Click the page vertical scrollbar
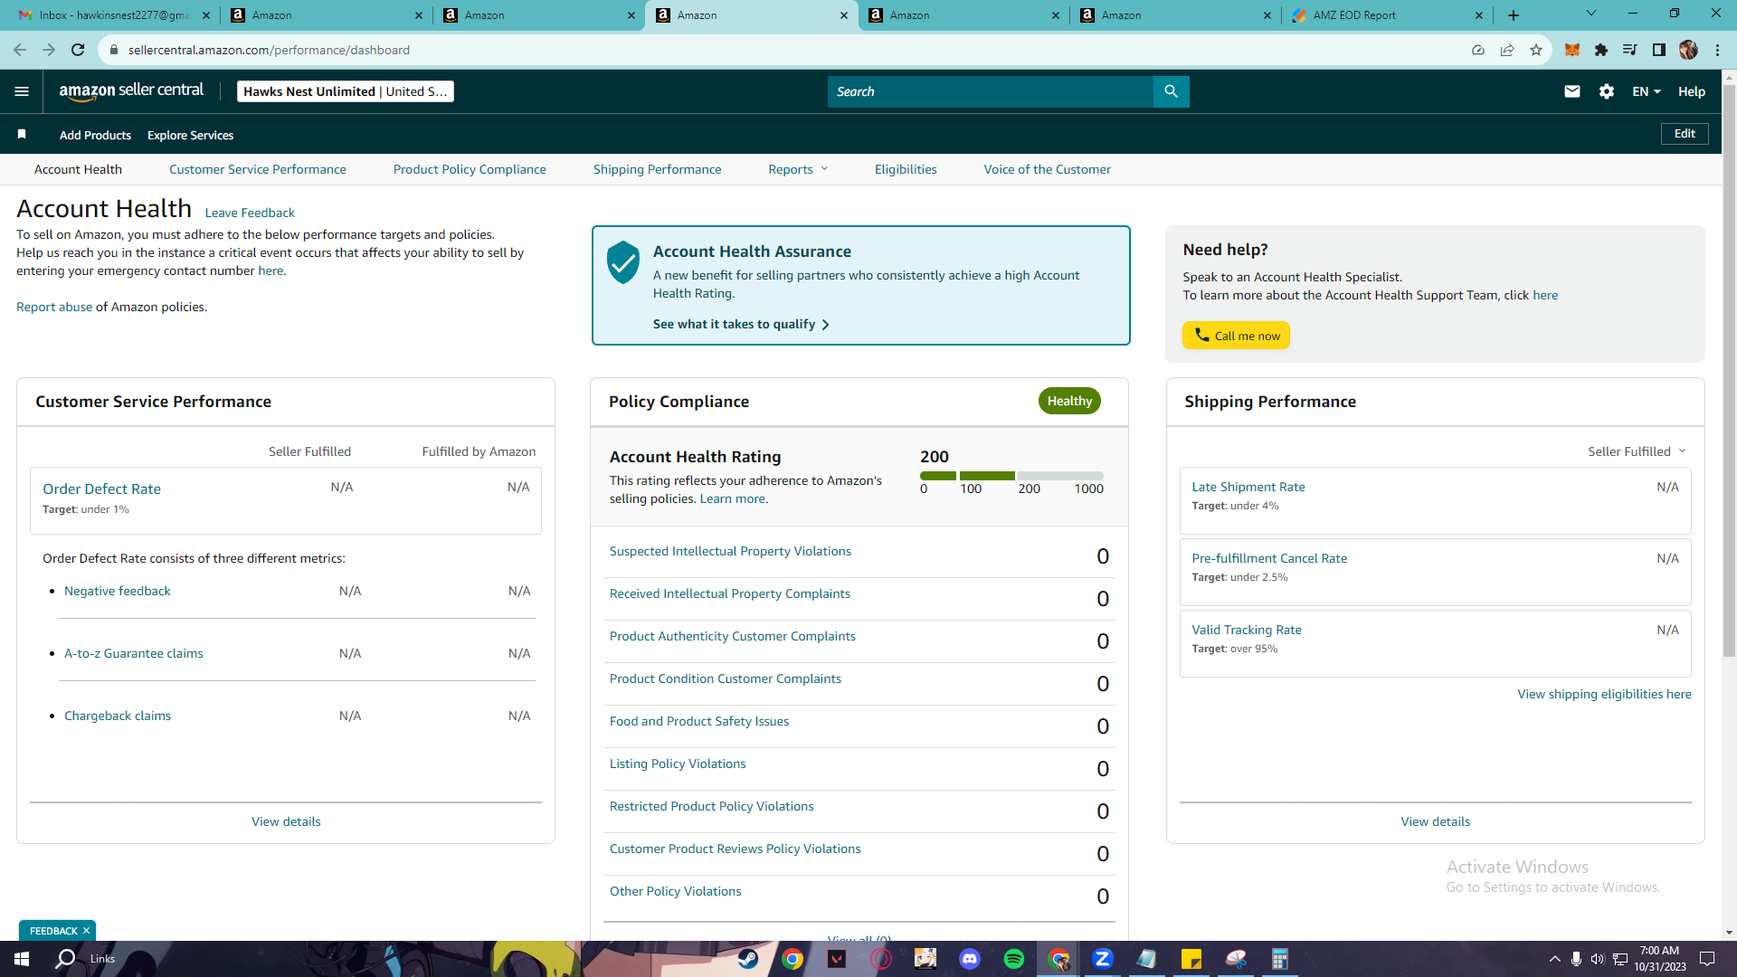The image size is (1737, 977). point(1729,371)
